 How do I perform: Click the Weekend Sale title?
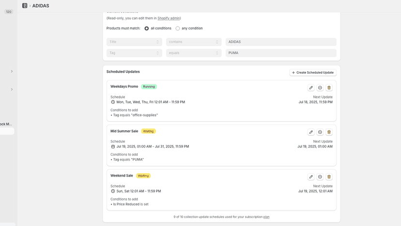point(122,176)
